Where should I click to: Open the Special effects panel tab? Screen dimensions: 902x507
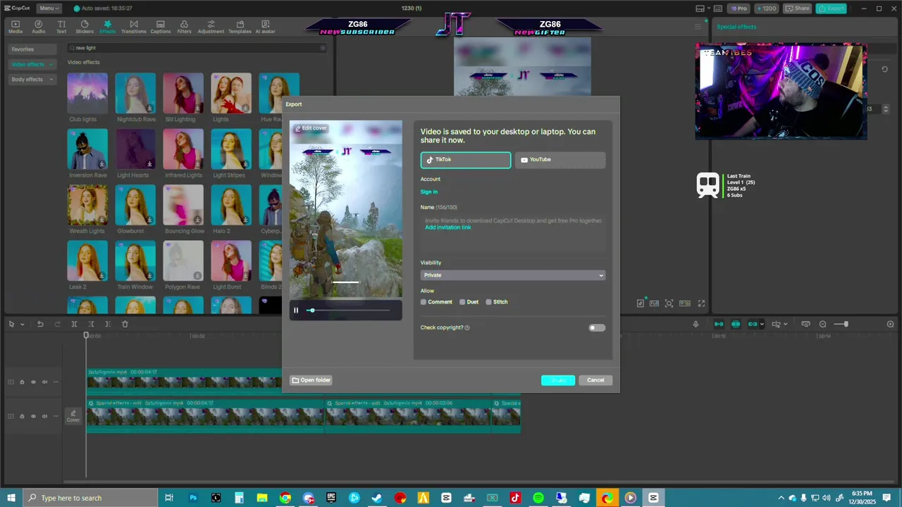click(736, 27)
